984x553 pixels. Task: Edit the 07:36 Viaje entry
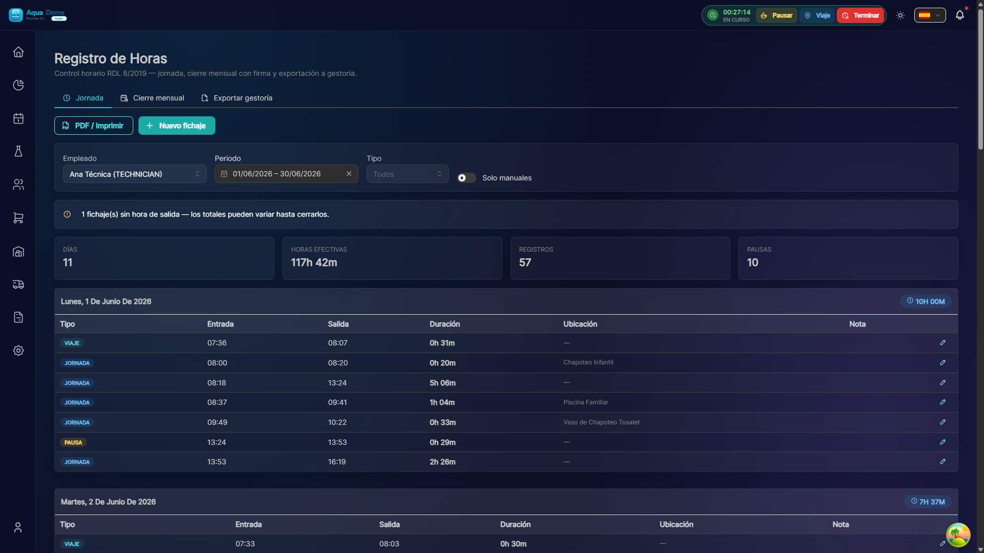pyautogui.click(x=942, y=343)
